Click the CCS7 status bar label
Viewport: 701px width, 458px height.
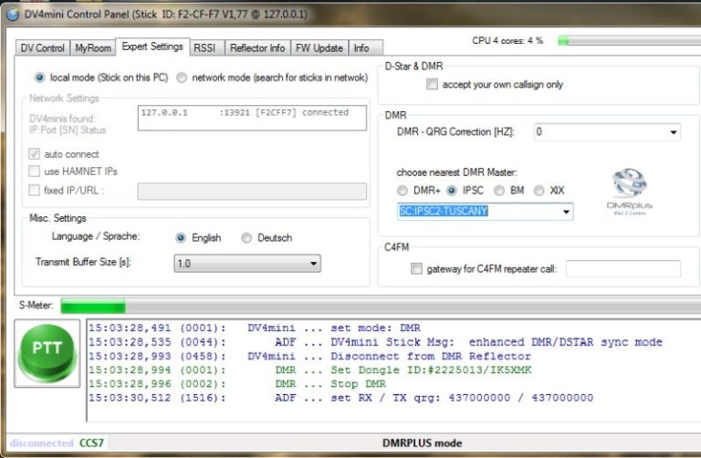(x=91, y=442)
